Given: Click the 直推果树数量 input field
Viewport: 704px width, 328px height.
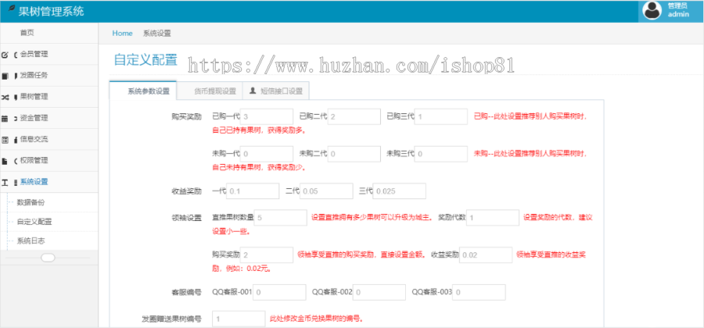Looking at the screenshot, I should click(x=281, y=217).
